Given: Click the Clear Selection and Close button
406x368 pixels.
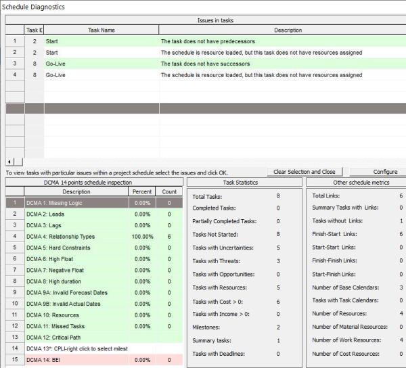Looking at the screenshot, I should pos(304,172).
